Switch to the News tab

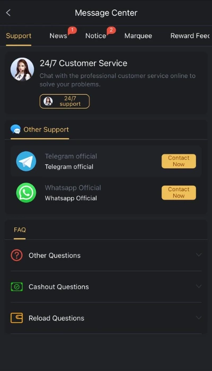coord(58,36)
